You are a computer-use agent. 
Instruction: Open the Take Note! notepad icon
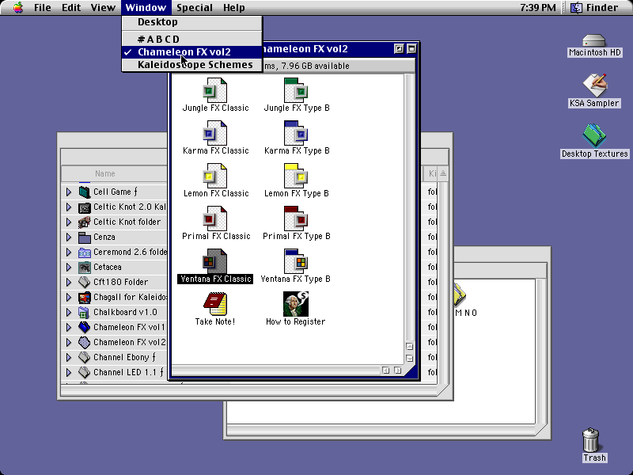(x=214, y=304)
